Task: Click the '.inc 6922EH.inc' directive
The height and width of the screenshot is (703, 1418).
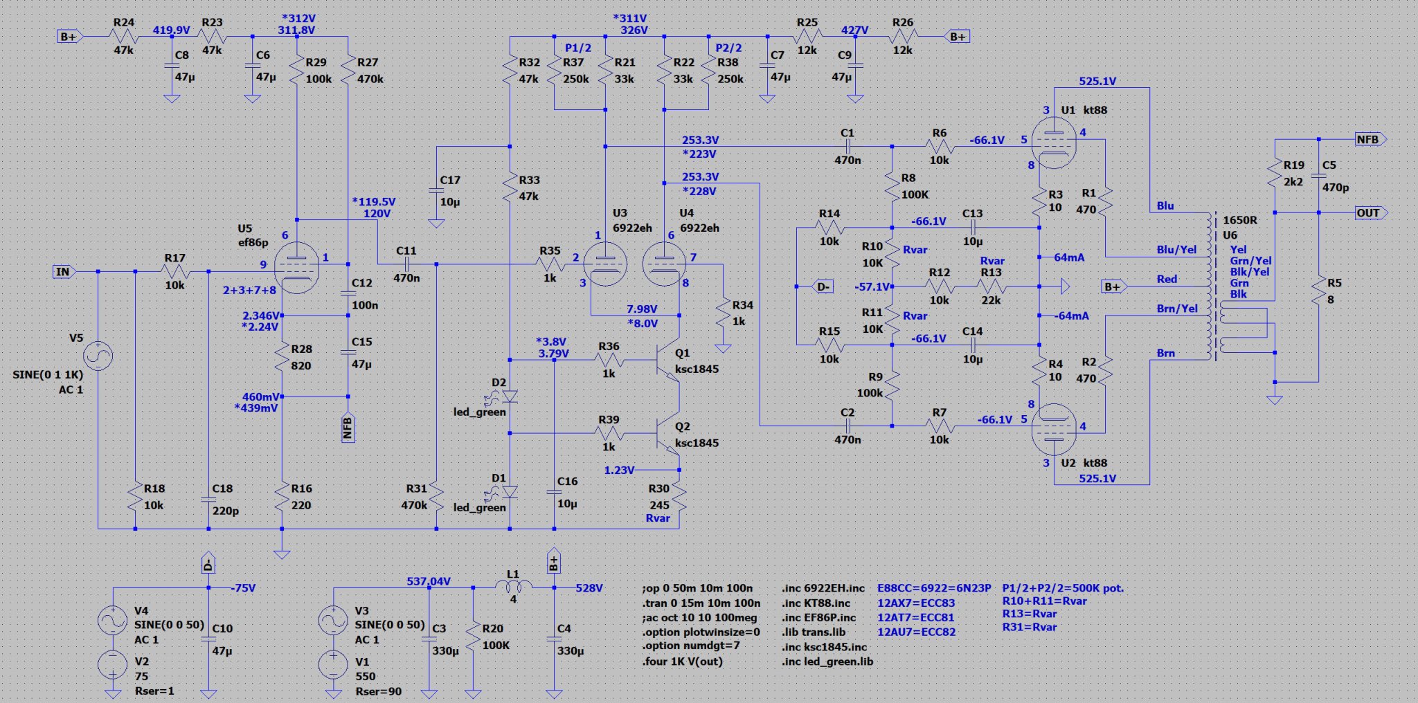Action: pos(823,589)
